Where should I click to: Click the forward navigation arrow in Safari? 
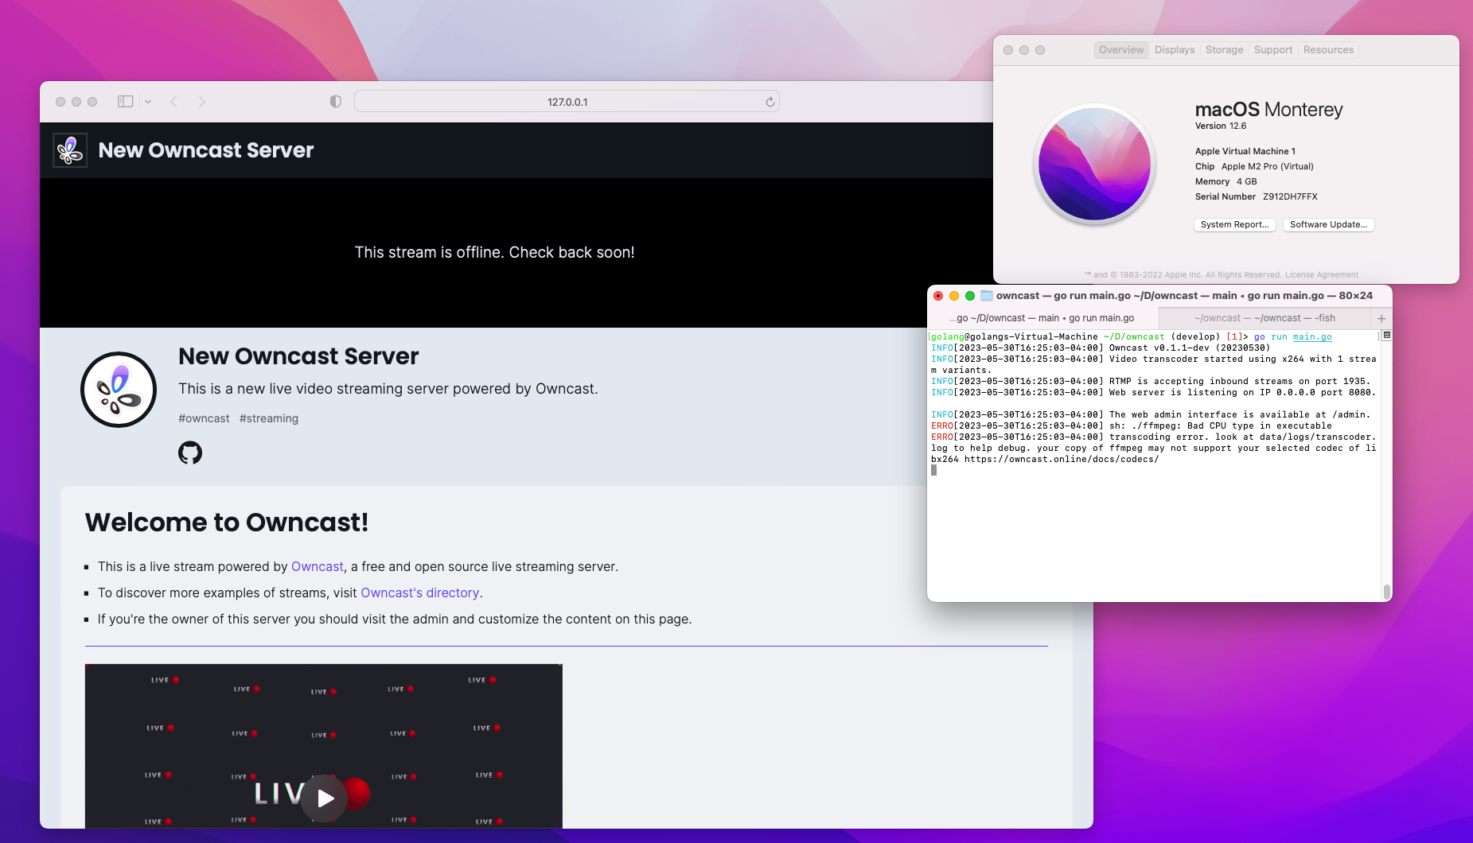point(202,101)
